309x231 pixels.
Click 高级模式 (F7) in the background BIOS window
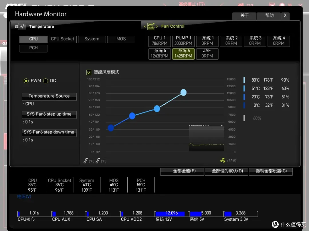(x=192, y=4)
